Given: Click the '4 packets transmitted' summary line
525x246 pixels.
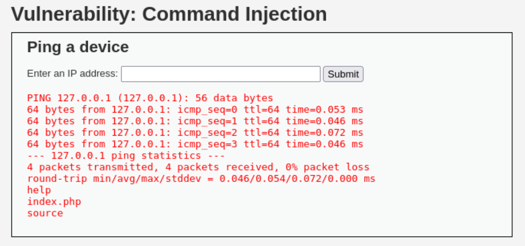Looking at the screenshot, I should click(198, 167).
